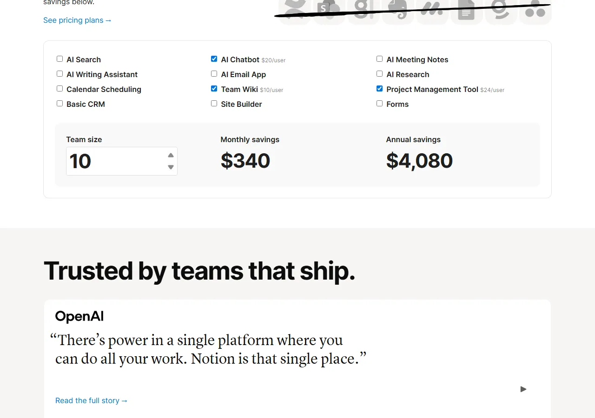The image size is (595, 418).
Task: Decrease team size with the down arrow
Action: [171, 167]
